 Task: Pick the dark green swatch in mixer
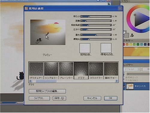tap(138, 44)
